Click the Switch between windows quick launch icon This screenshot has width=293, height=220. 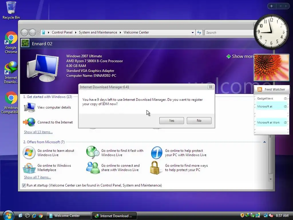click(x=27, y=216)
